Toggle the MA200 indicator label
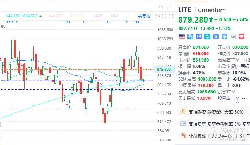The height and width of the screenshot is (145, 250). pyautogui.click(x=56, y=16)
